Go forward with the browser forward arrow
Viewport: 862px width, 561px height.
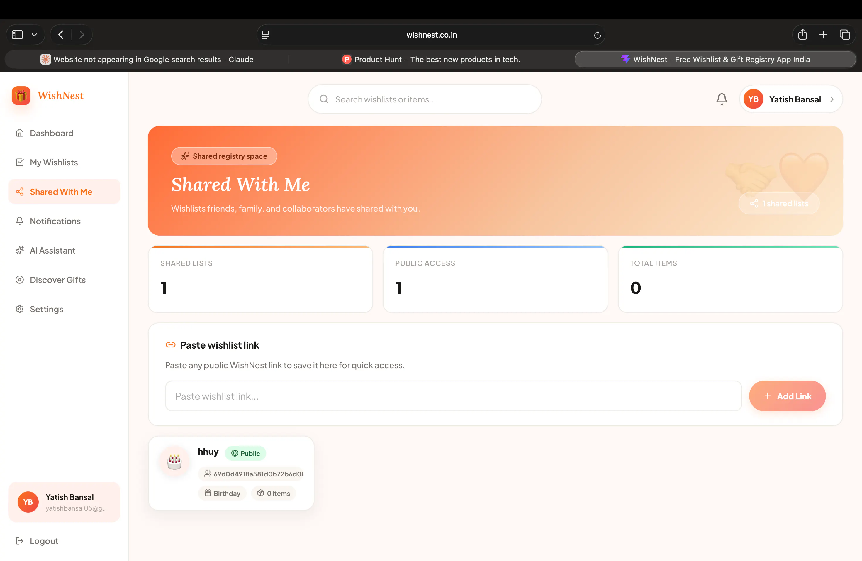pos(82,34)
